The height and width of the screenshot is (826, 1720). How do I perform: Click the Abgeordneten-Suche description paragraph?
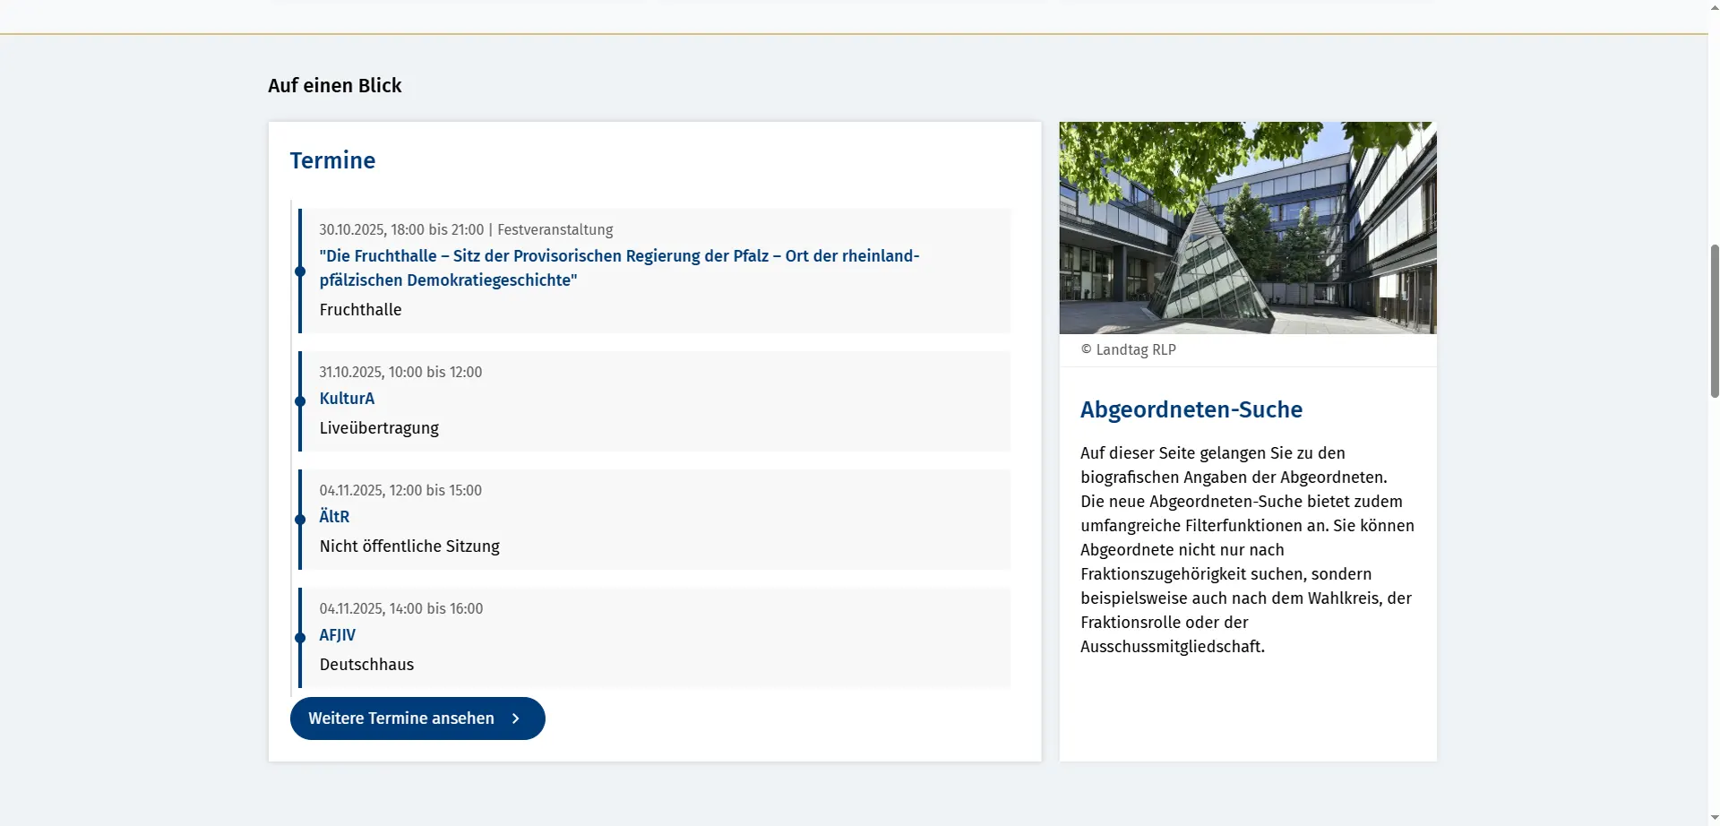point(1246,549)
